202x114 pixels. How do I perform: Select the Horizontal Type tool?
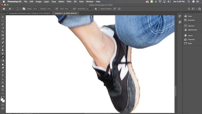click(3, 75)
